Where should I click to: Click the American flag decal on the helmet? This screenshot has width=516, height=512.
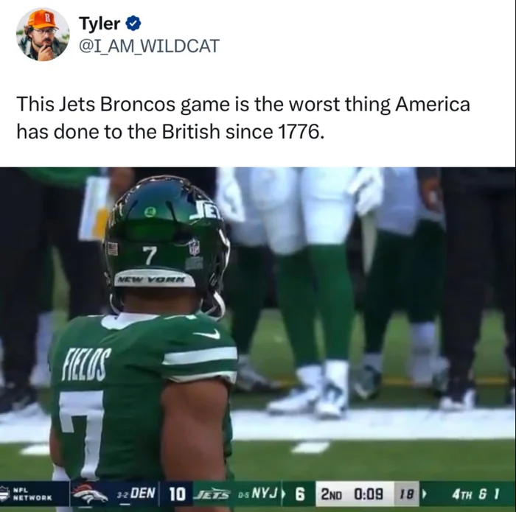pos(111,248)
